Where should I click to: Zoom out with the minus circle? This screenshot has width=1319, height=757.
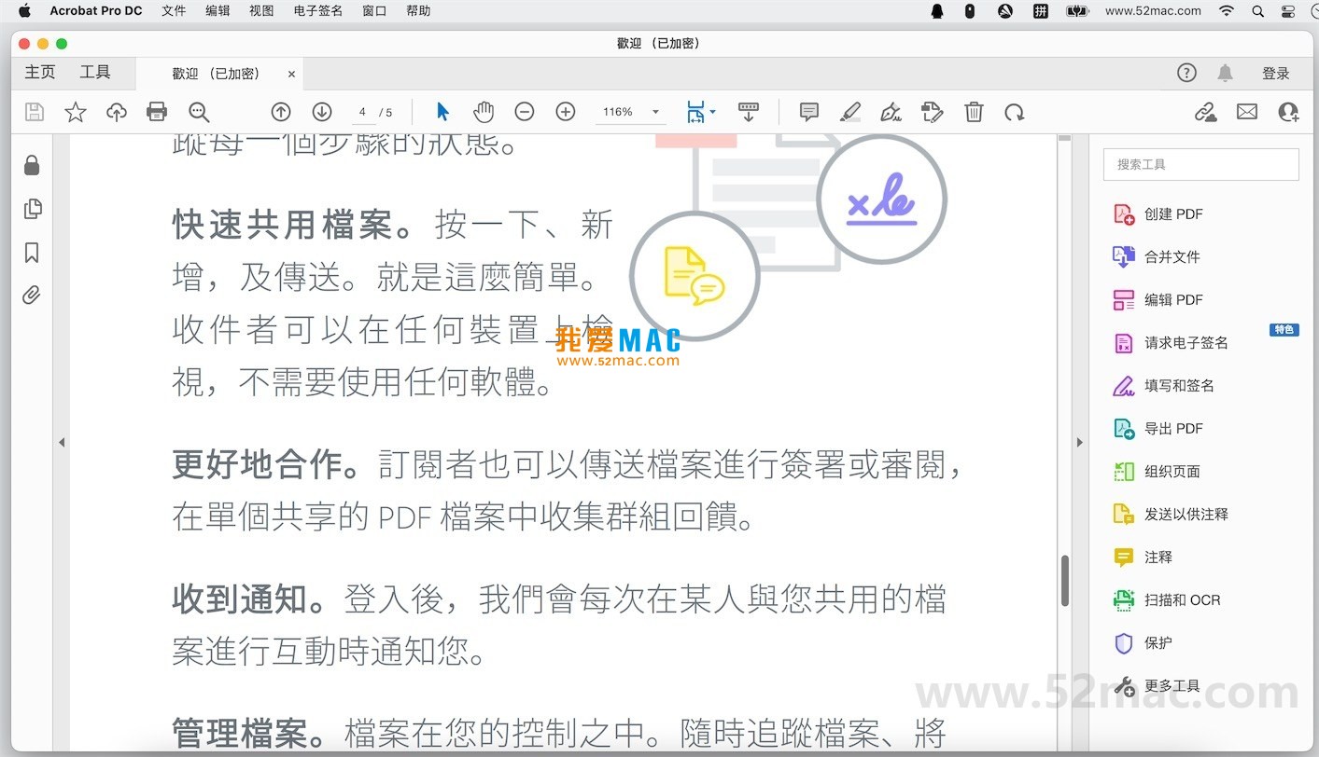tap(525, 112)
